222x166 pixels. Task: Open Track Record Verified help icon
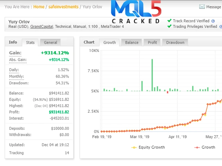(x=213, y=21)
